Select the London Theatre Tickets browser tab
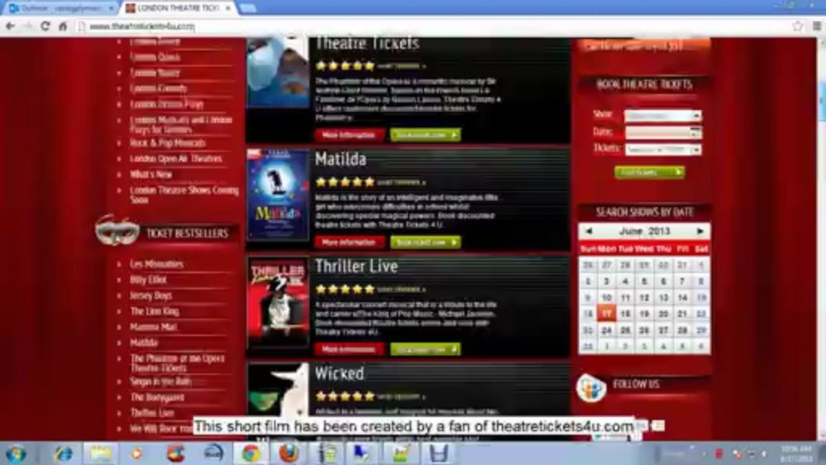 click(x=178, y=8)
